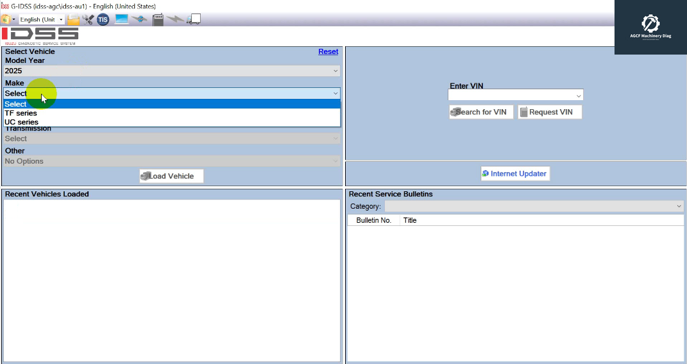Choose TF series from the Make list
The image size is (687, 364).
(x=21, y=113)
